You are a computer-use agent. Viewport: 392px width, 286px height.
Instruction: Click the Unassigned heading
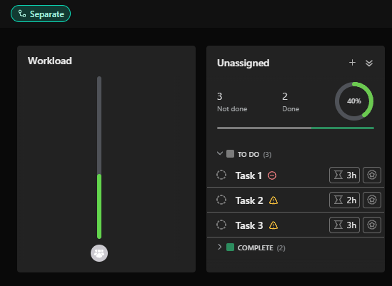tap(243, 63)
